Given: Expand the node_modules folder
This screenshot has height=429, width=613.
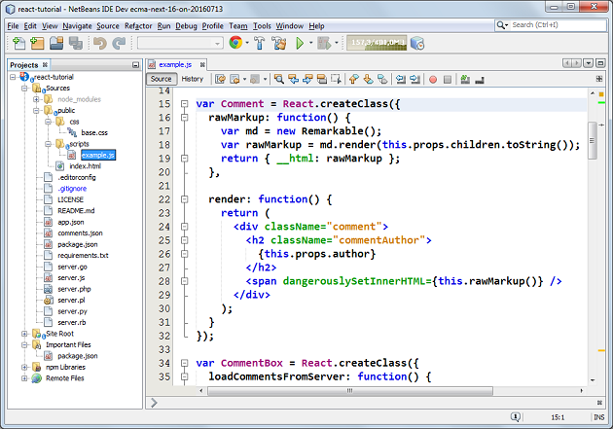Looking at the screenshot, I should (x=36, y=99).
